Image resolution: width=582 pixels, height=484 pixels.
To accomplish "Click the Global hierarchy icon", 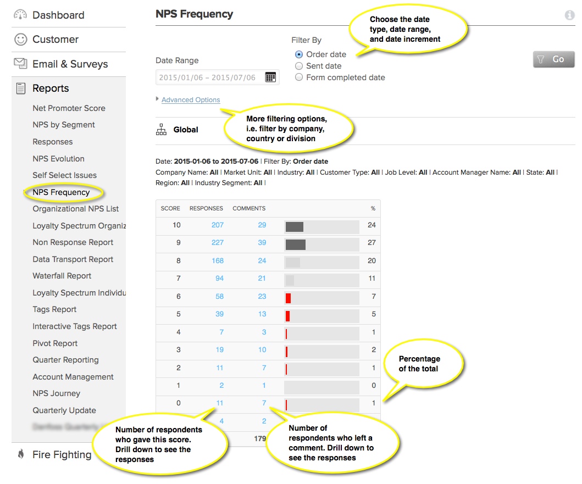I will (161, 129).
